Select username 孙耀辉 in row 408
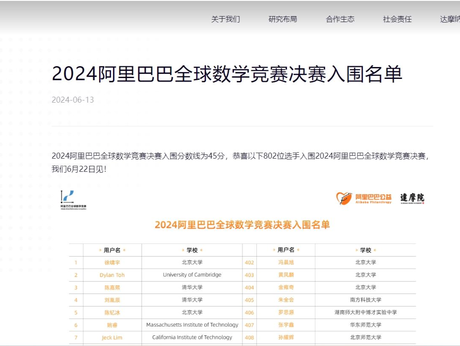The height and width of the screenshot is (346, 460). coord(286,338)
